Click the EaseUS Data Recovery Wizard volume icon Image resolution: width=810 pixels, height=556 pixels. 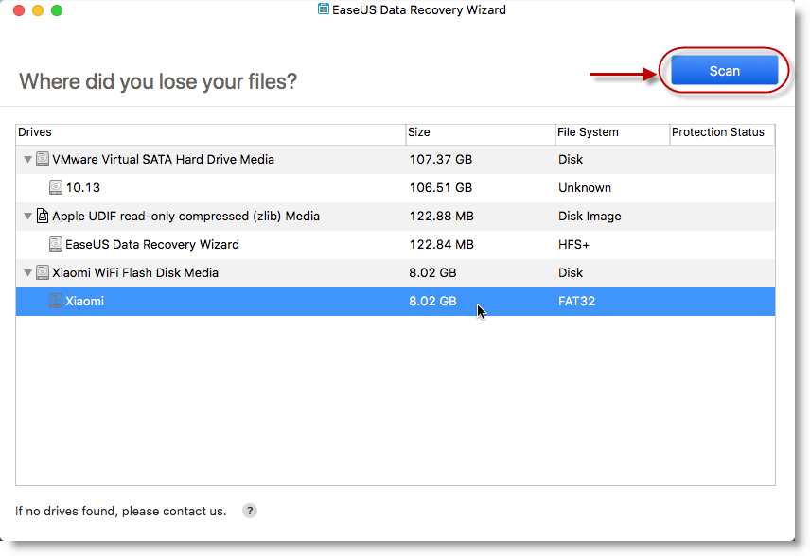[x=56, y=245]
